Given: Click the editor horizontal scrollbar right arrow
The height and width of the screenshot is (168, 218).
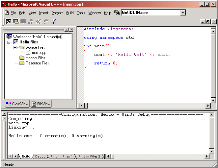Looking at the screenshot, I should coord(208,106).
